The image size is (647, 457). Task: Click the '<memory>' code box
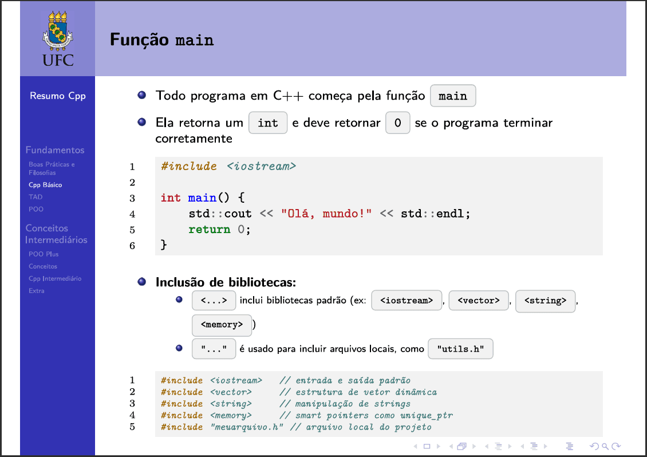point(222,325)
